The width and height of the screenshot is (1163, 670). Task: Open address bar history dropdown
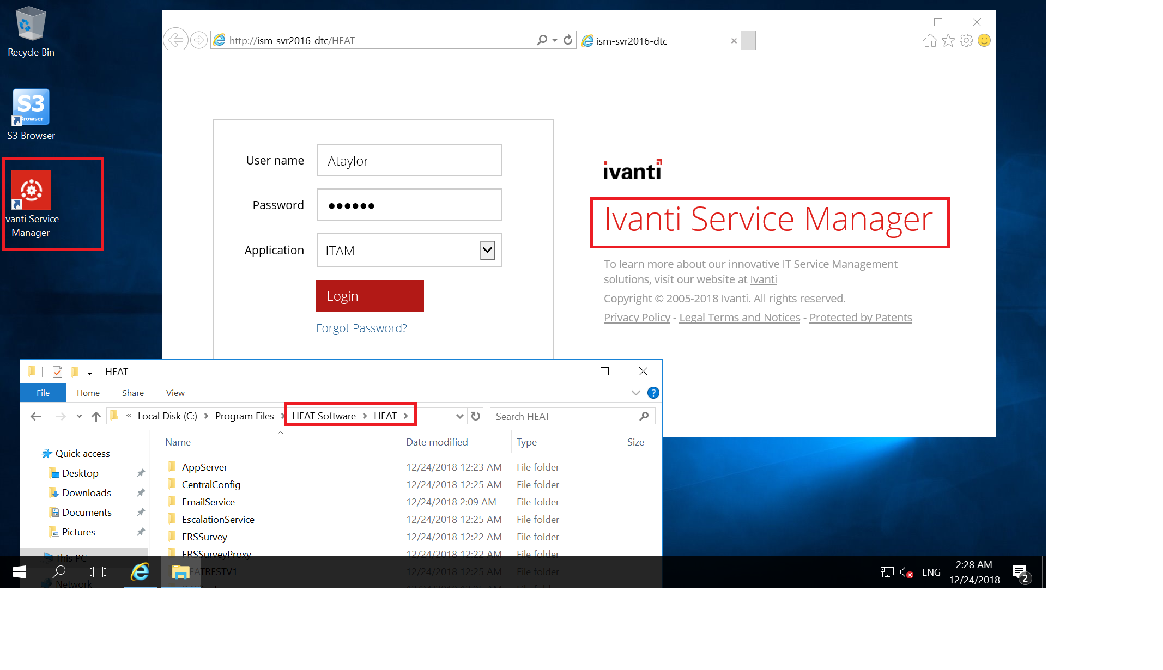tap(459, 416)
